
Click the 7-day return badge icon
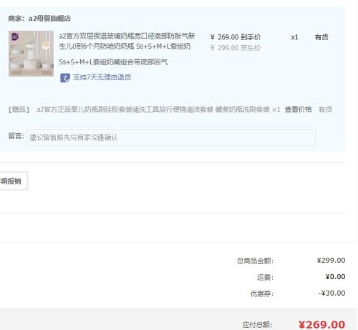point(65,78)
